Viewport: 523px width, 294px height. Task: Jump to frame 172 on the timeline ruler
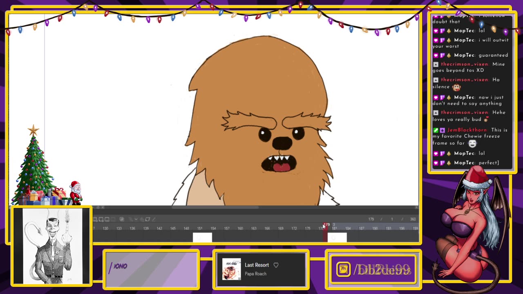point(294,228)
